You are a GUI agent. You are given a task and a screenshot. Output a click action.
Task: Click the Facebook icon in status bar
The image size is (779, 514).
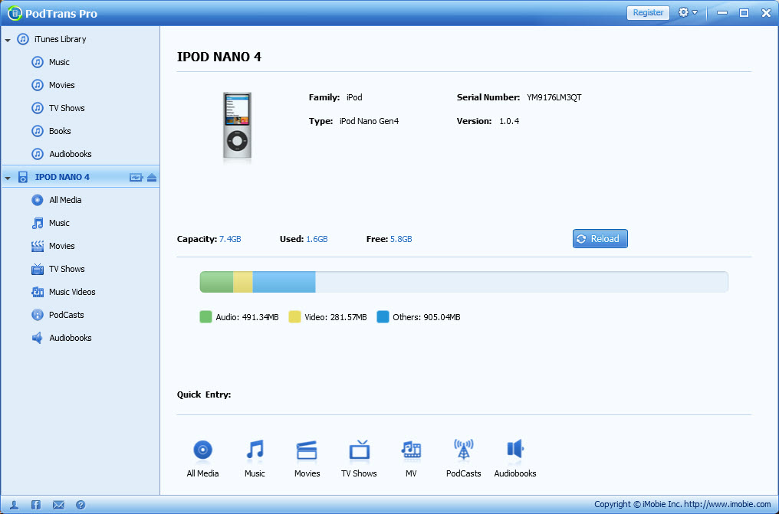[x=36, y=505]
